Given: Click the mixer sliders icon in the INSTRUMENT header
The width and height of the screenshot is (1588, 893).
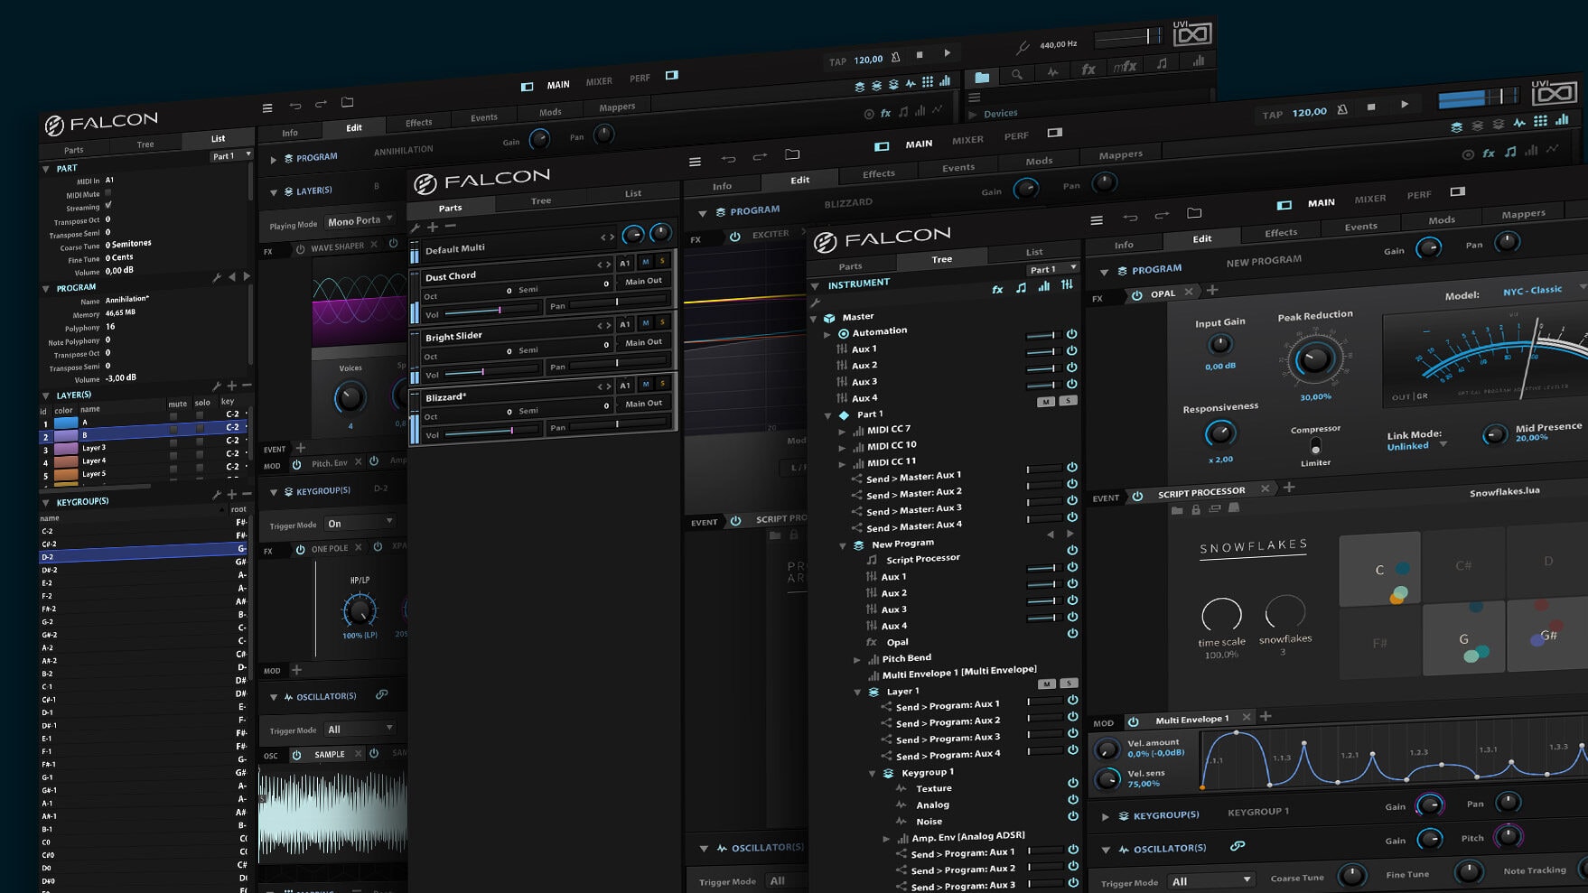Looking at the screenshot, I should pyautogui.click(x=1067, y=284).
